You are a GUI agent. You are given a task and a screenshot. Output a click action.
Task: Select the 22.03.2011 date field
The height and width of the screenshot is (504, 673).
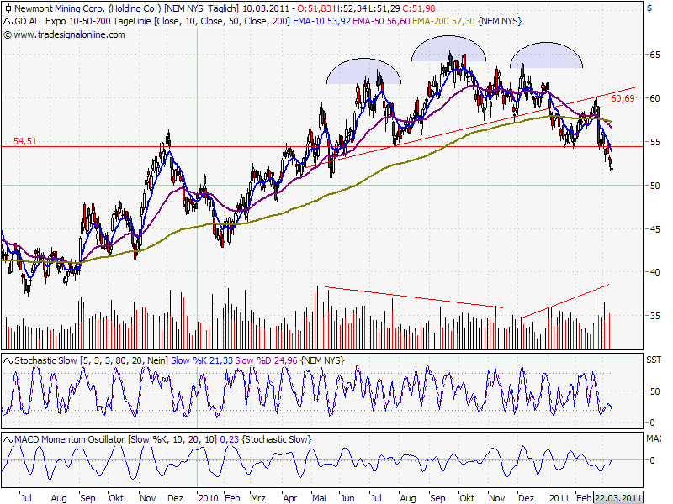[619, 496]
